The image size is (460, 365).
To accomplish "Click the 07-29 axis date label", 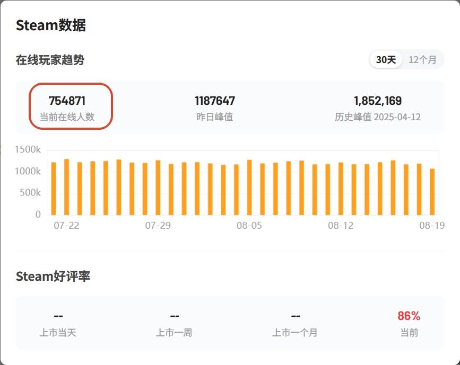I will tap(158, 226).
